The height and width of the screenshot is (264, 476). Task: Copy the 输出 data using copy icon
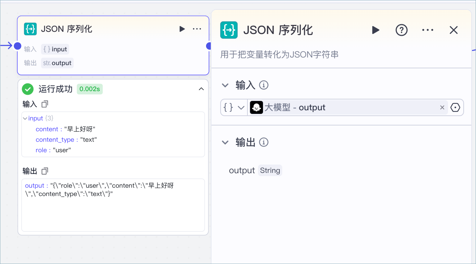tap(44, 171)
